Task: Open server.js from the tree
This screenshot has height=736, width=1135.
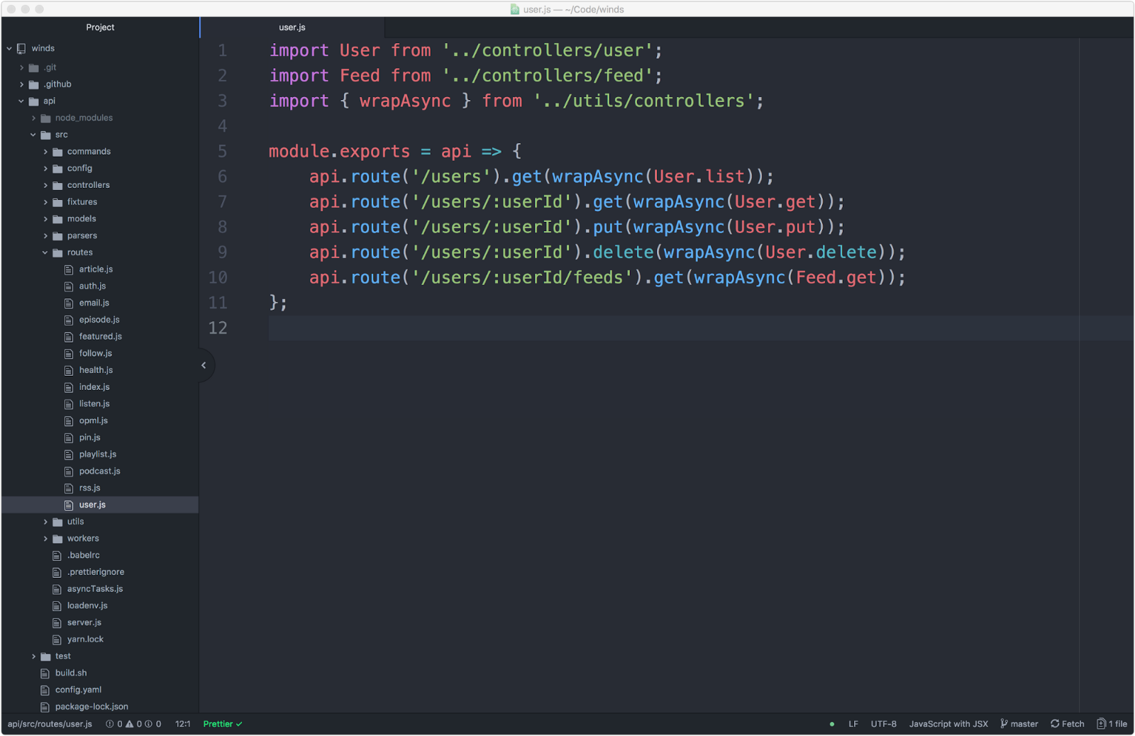Action: 84,623
